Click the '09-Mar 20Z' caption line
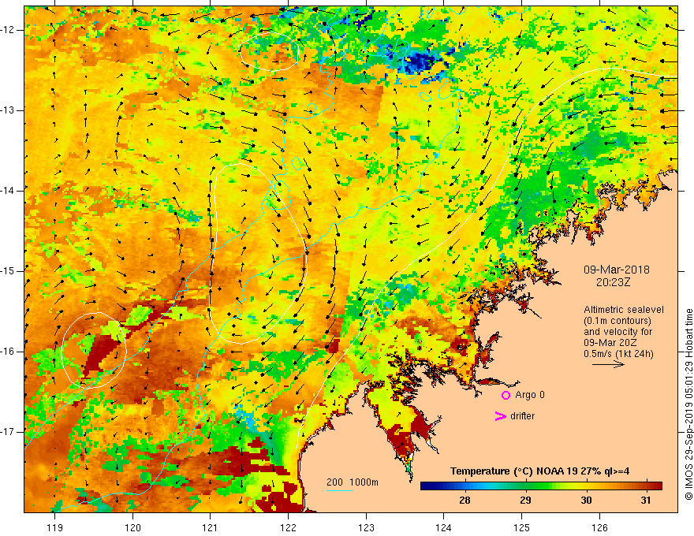694x536 pixels. pyautogui.click(x=610, y=342)
